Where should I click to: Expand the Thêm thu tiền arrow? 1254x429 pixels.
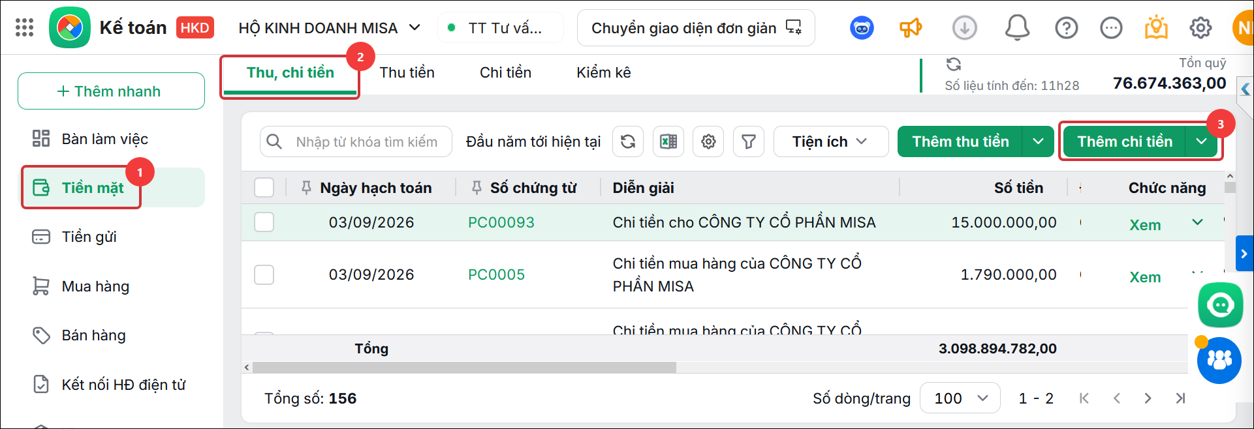1038,141
